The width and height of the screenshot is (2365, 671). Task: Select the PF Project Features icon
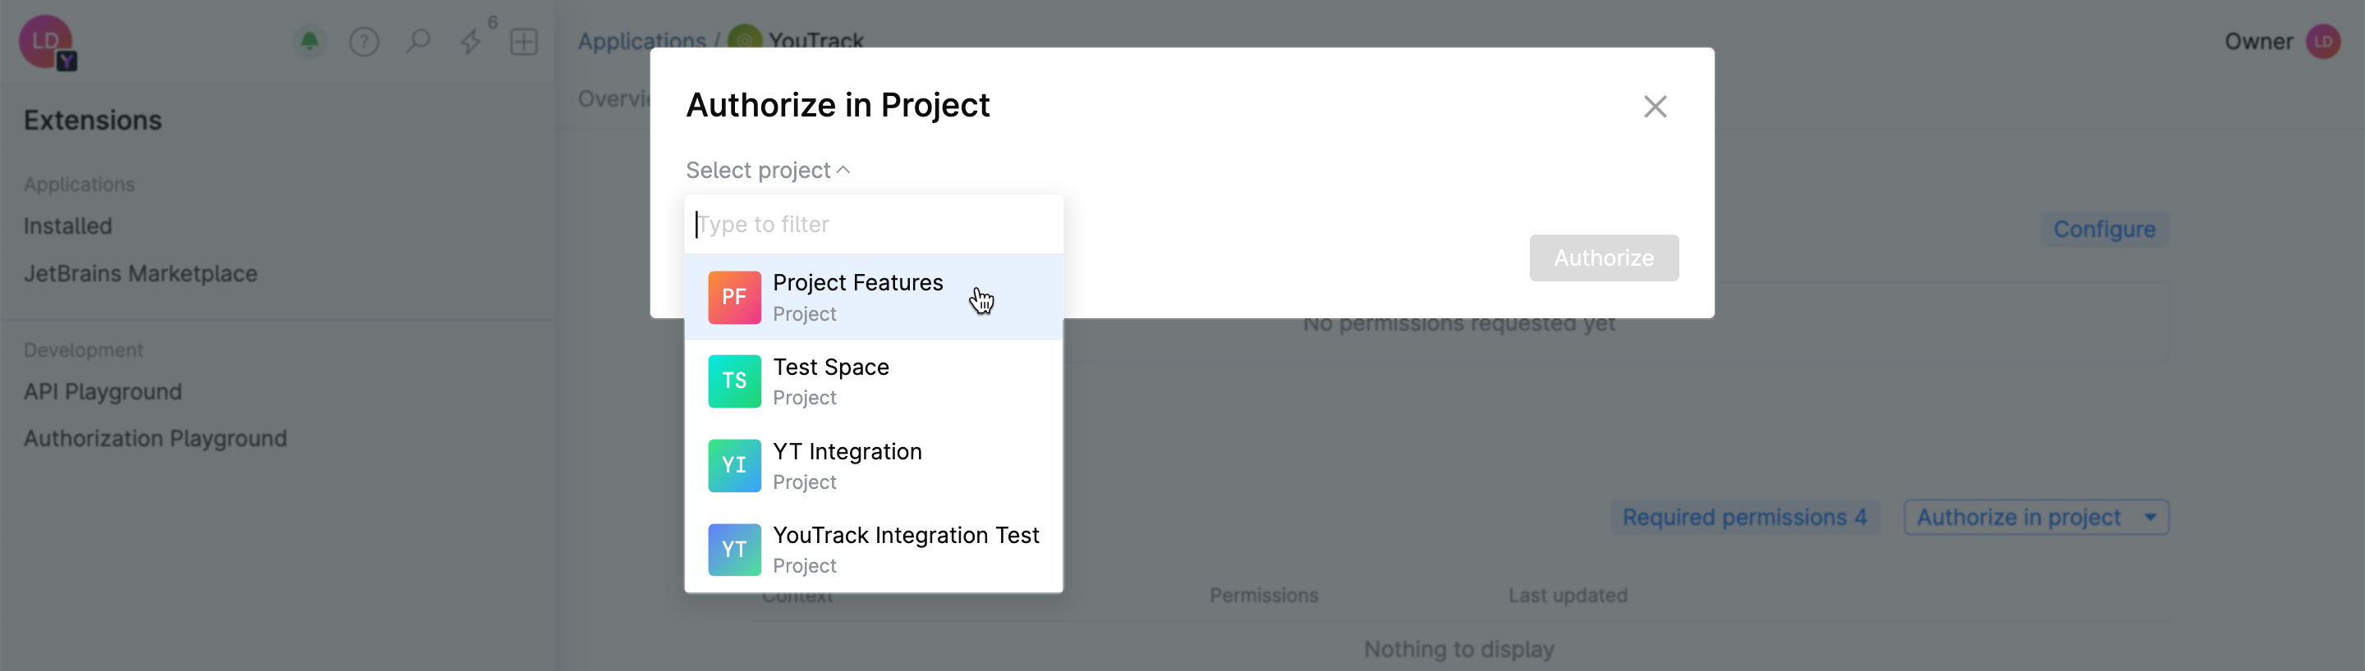click(x=733, y=297)
